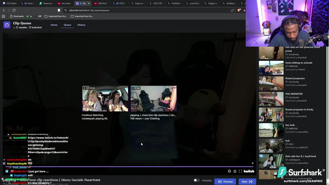
Task: Open the MR bookmark
Action: pos(38,16)
